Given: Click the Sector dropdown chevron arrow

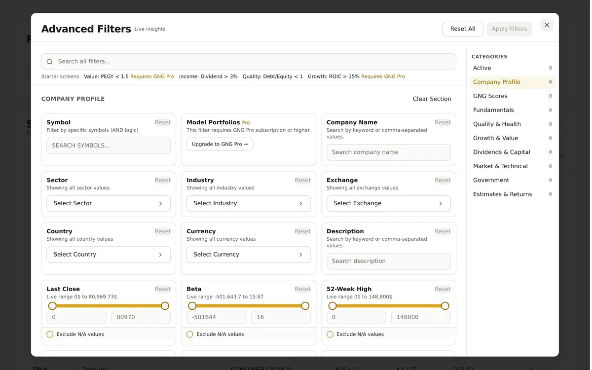Looking at the screenshot, I should click(x=160, y=203).
